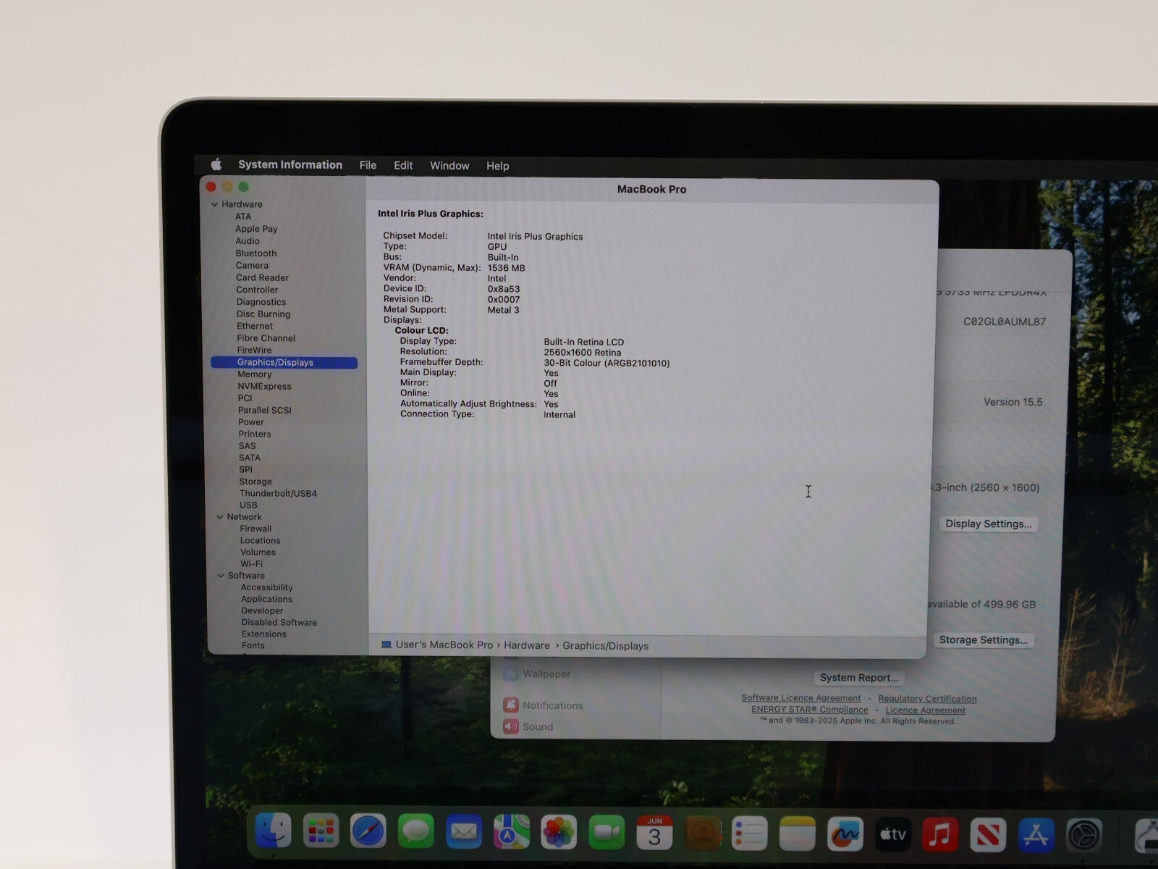The image size is (1158, 869).
Task: Open Launchpad in the Dock
Action: coord(321,831)
